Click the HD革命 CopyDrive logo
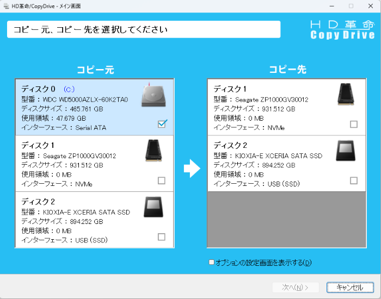This screenshot has width=381, height=299. tap(342, 30)
